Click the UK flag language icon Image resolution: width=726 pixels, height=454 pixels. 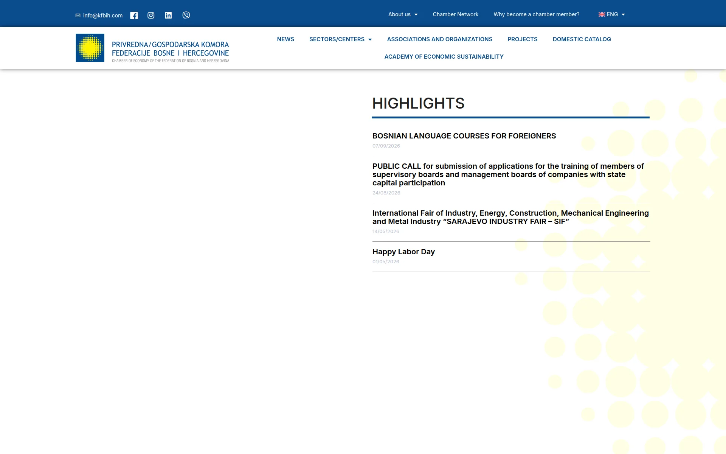[602, 14]
